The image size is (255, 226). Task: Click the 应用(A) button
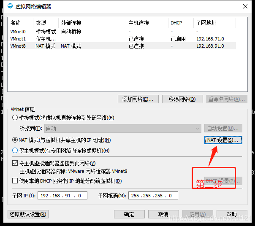[198, 214]
